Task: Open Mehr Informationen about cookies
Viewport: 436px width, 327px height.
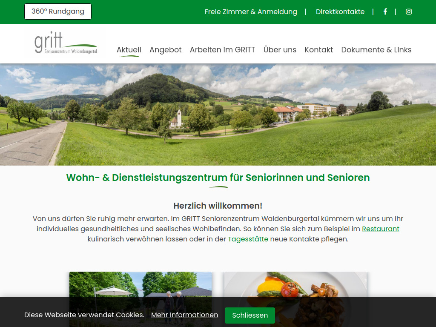Action: coord(184,315)
